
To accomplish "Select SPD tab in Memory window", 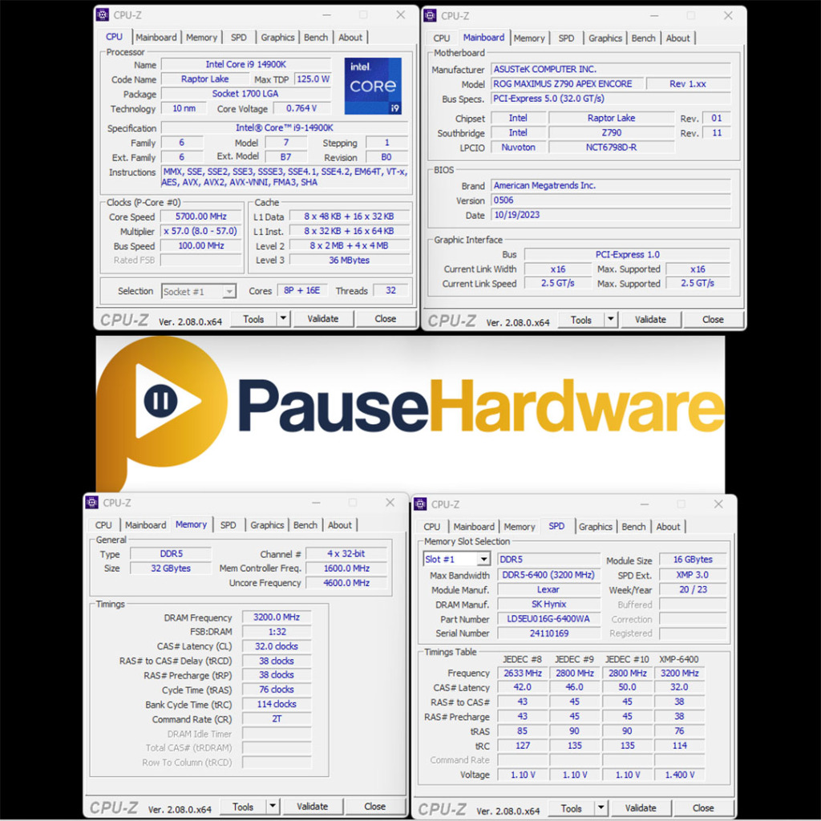I will coord(229,524).
